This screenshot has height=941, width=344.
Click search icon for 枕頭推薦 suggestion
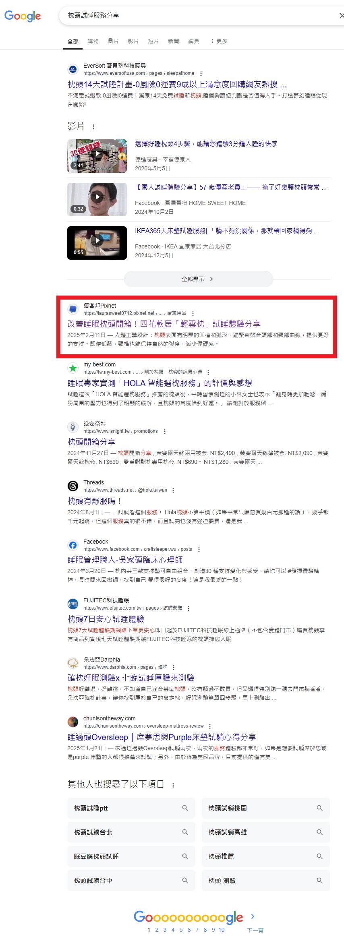tap(320, 856)
